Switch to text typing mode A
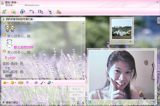The width and height of the screenshot is (160, 106). click(x=83, y=103)
